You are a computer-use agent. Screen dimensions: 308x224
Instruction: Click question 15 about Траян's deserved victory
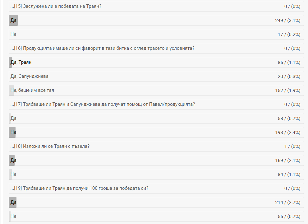pos(58,6)
